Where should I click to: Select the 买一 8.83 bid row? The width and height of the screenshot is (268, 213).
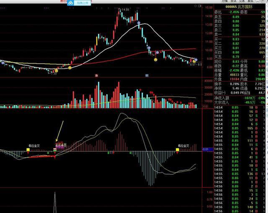point(239,39)
